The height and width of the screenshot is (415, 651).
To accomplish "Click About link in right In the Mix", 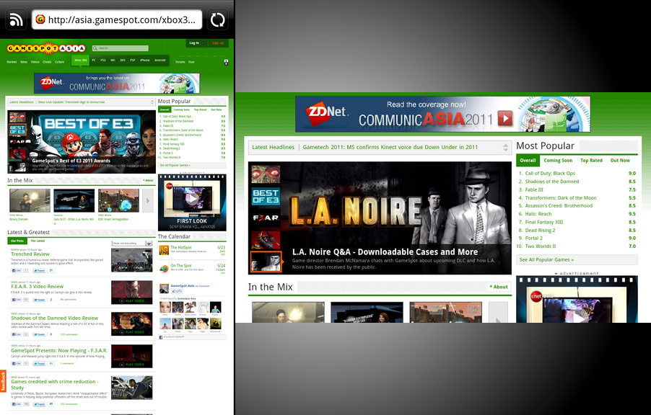I will 499,287.
